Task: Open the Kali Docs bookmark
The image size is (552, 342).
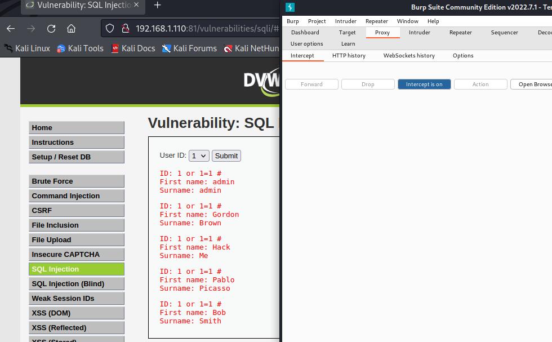Action: click(x=133, y=48)
